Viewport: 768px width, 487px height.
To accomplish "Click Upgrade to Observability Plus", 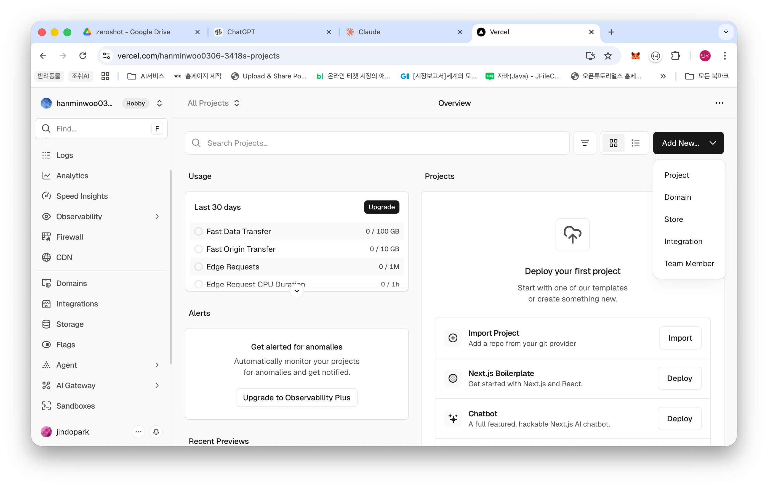I will (297, 397).
